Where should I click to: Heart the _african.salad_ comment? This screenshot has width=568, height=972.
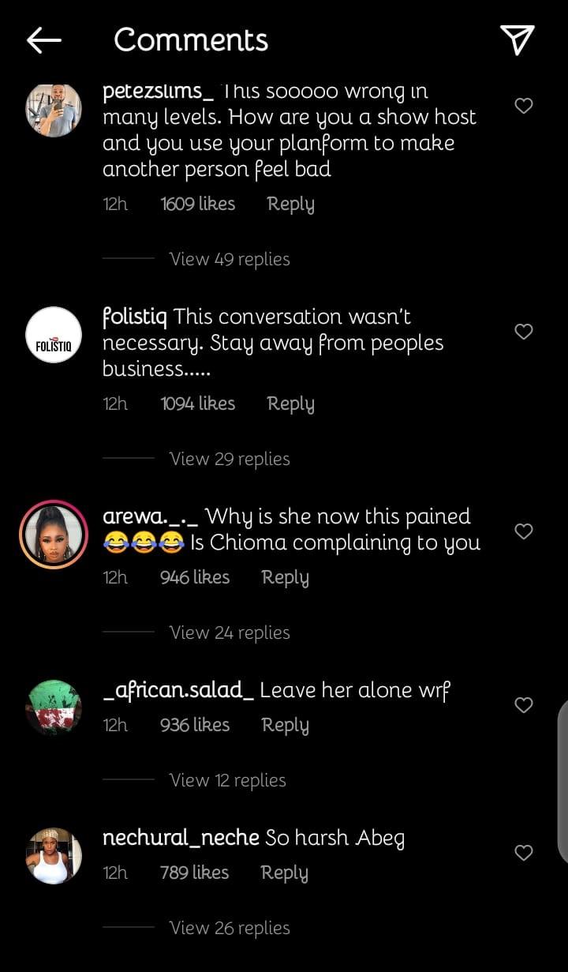coord(524,705)
